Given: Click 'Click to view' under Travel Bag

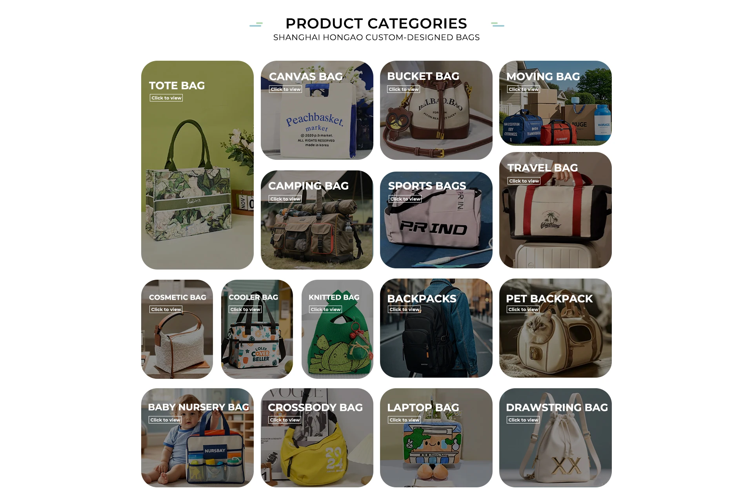Looking at the screenshot, I should coord(524,181).
